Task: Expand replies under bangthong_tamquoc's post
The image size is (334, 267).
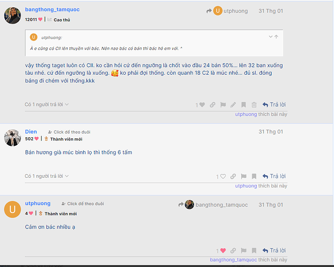Action: pos(47,105)
